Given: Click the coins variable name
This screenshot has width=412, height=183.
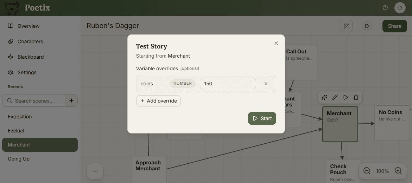Looking at the screenshot, I should [x=147, y=84].
